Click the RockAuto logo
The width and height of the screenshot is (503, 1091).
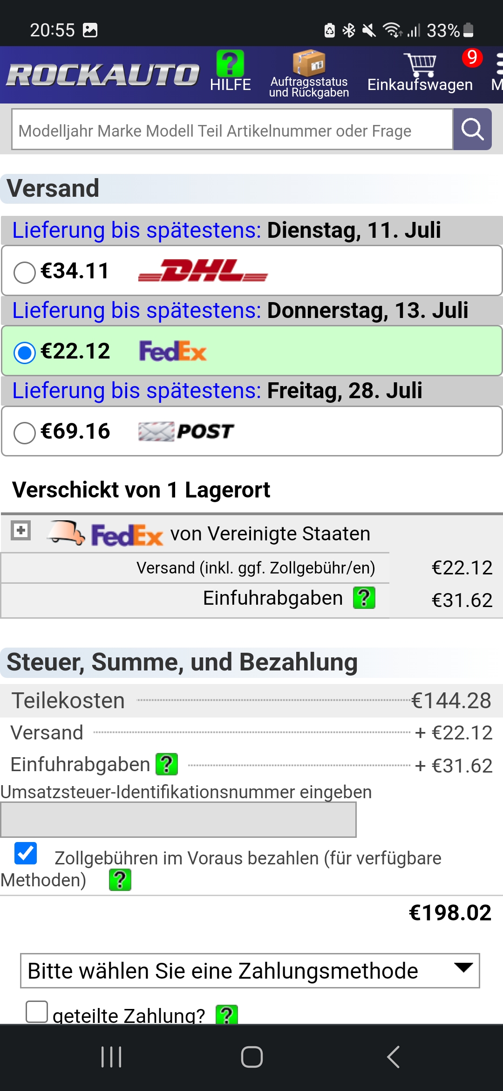pos(103,75)
